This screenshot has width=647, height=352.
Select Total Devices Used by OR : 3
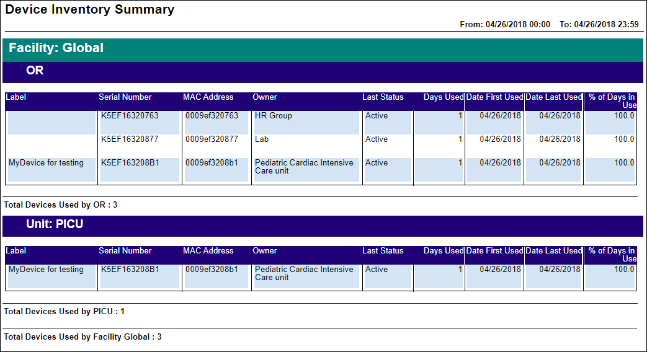(x=61, y=205)
